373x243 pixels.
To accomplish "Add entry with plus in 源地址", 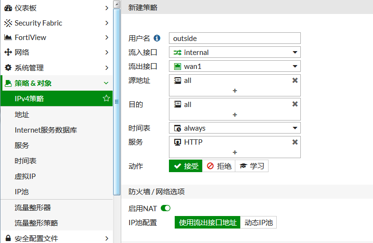I will pyautogui.click(x=235, y=90).
